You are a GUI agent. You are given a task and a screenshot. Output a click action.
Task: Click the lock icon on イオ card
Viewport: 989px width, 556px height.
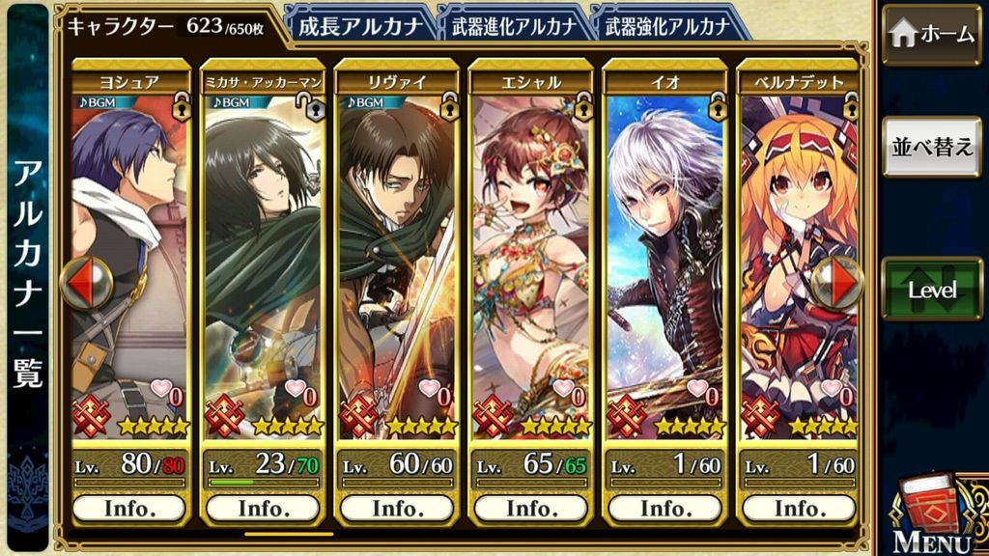point(718,106)
